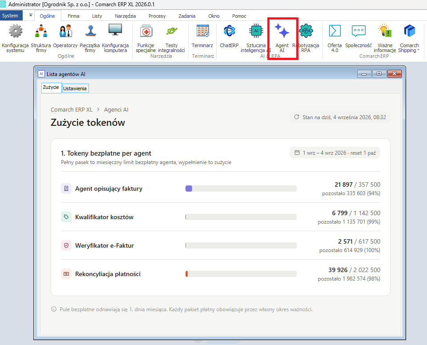Click Stan na dziś refresh button text
This screenshot has width=427, height=345.
pyautogui.click(x=344, y=117)
